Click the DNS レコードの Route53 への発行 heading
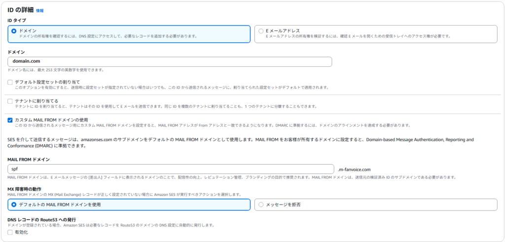 [41, 219]
